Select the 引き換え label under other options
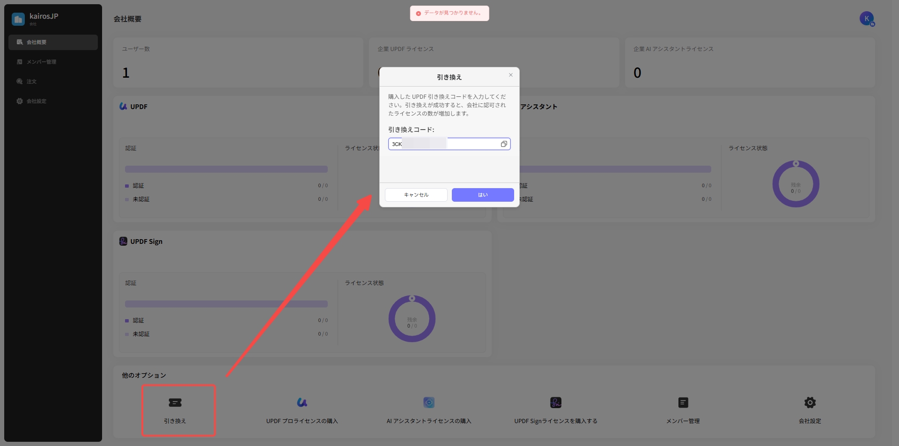899x446 pixels. pyautogui.click(x=175, y=421)
